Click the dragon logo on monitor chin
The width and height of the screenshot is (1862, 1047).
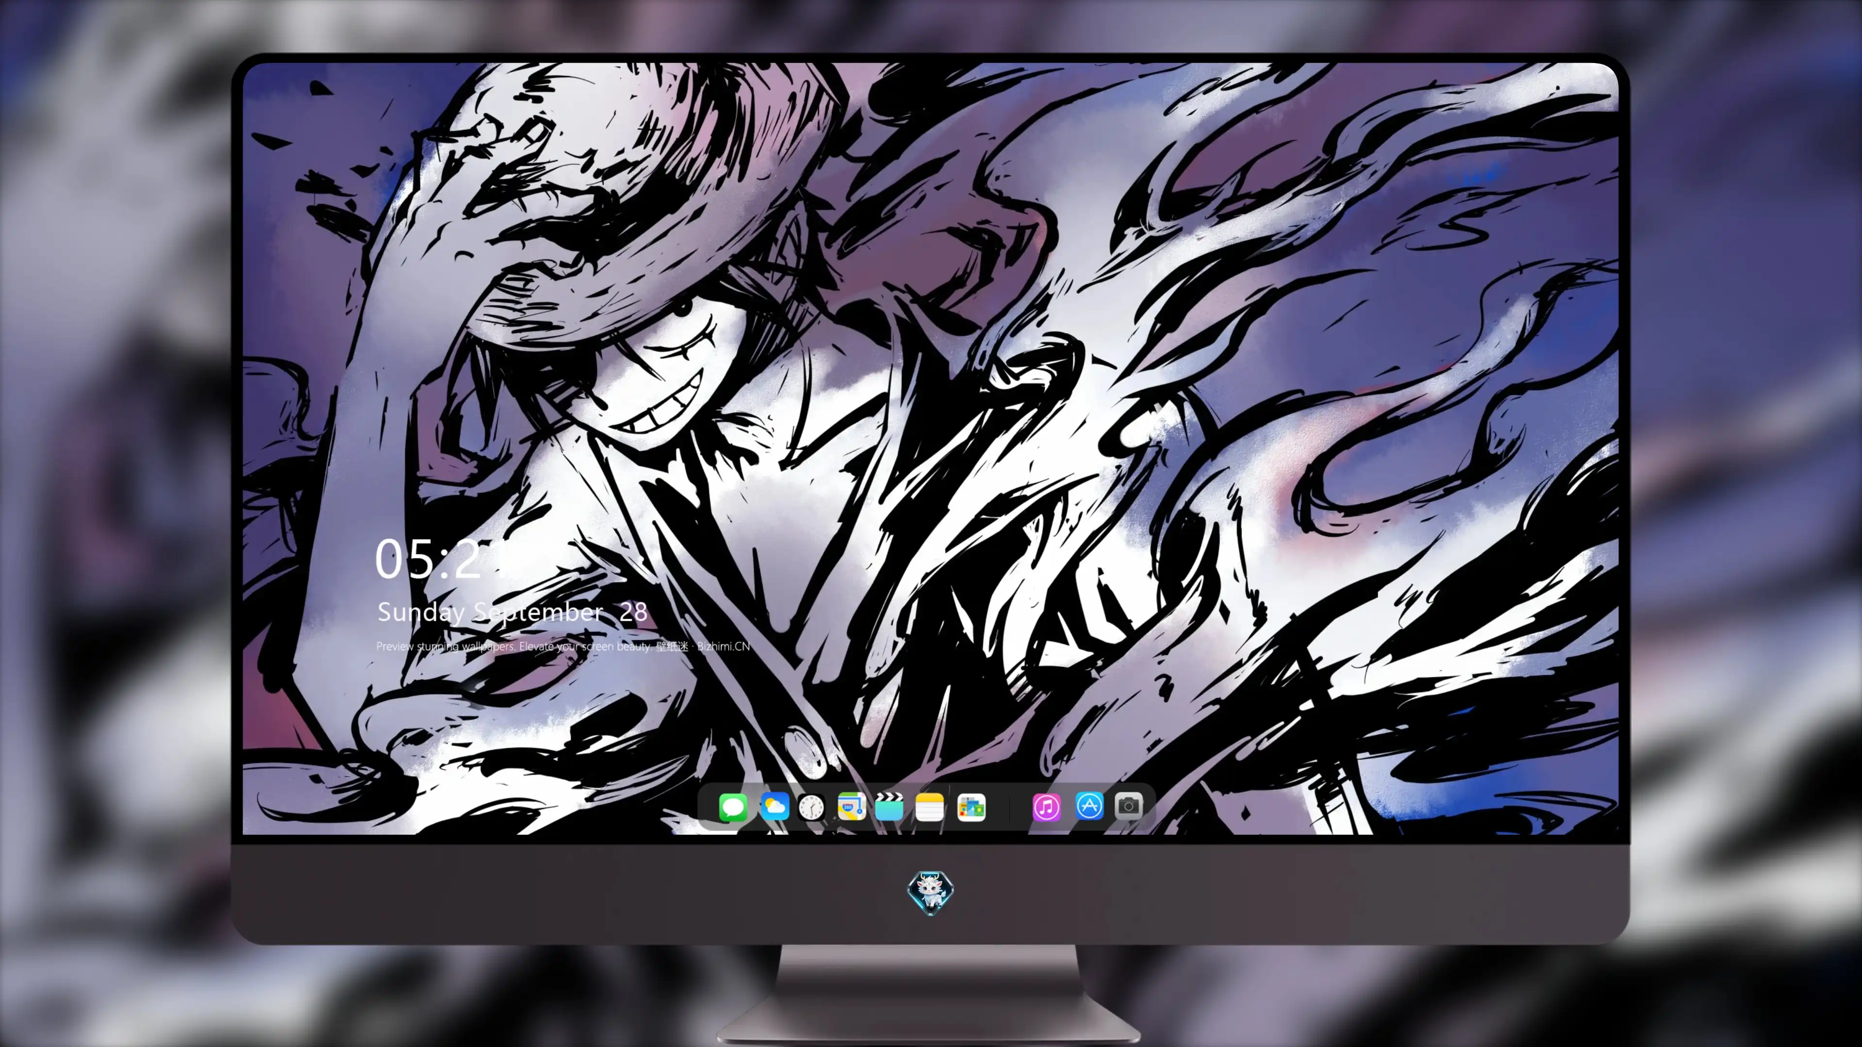(x=931, y=892)
